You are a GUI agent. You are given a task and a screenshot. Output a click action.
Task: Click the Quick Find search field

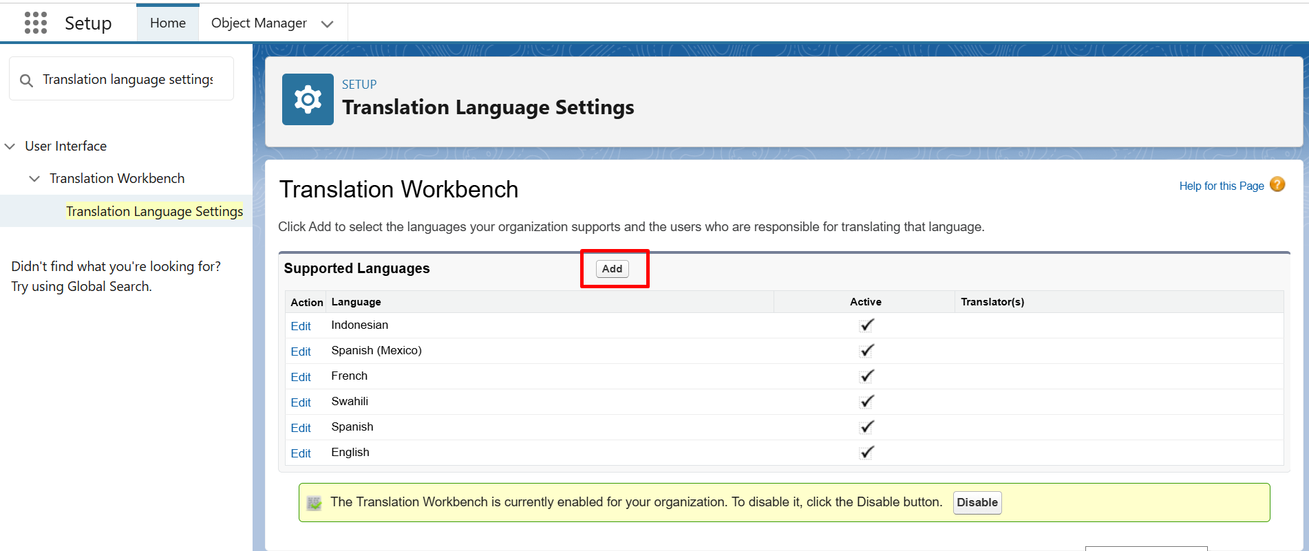(x=122, y=79)
